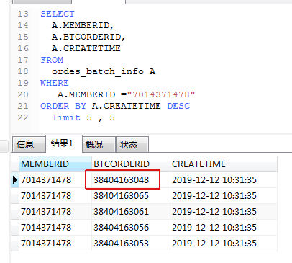Image resolution: width=292 pixels, height=263 pixels.
Task: Select MEMBERID cell in row 38404163065
Action: pyautogui.click(x=55, y=196)
